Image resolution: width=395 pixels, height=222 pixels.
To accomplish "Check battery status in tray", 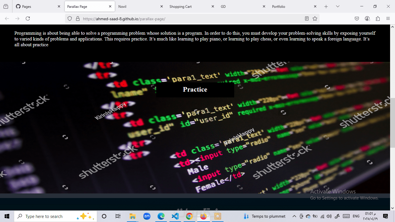I will (315, 216).
